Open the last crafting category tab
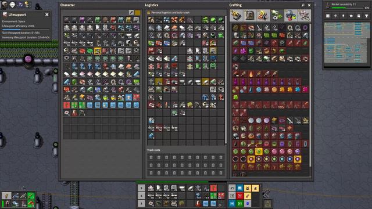 pos(305,16)
